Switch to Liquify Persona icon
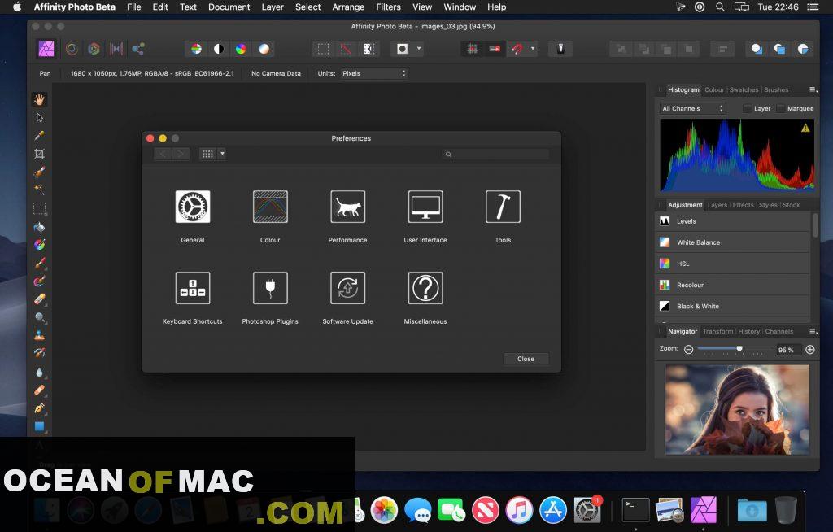The height and width of the screenshot is (532, 833). 72,49
